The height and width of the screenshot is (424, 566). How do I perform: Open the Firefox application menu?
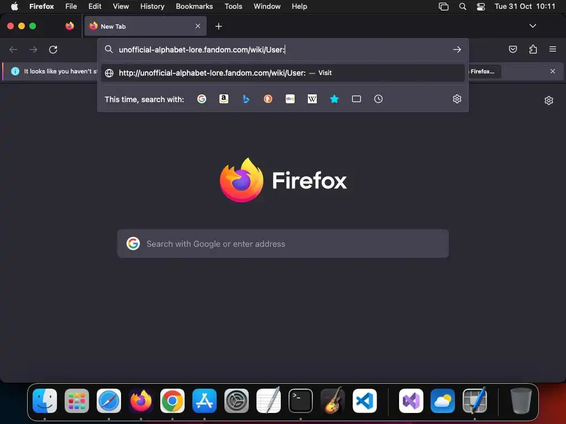(41, 6)
